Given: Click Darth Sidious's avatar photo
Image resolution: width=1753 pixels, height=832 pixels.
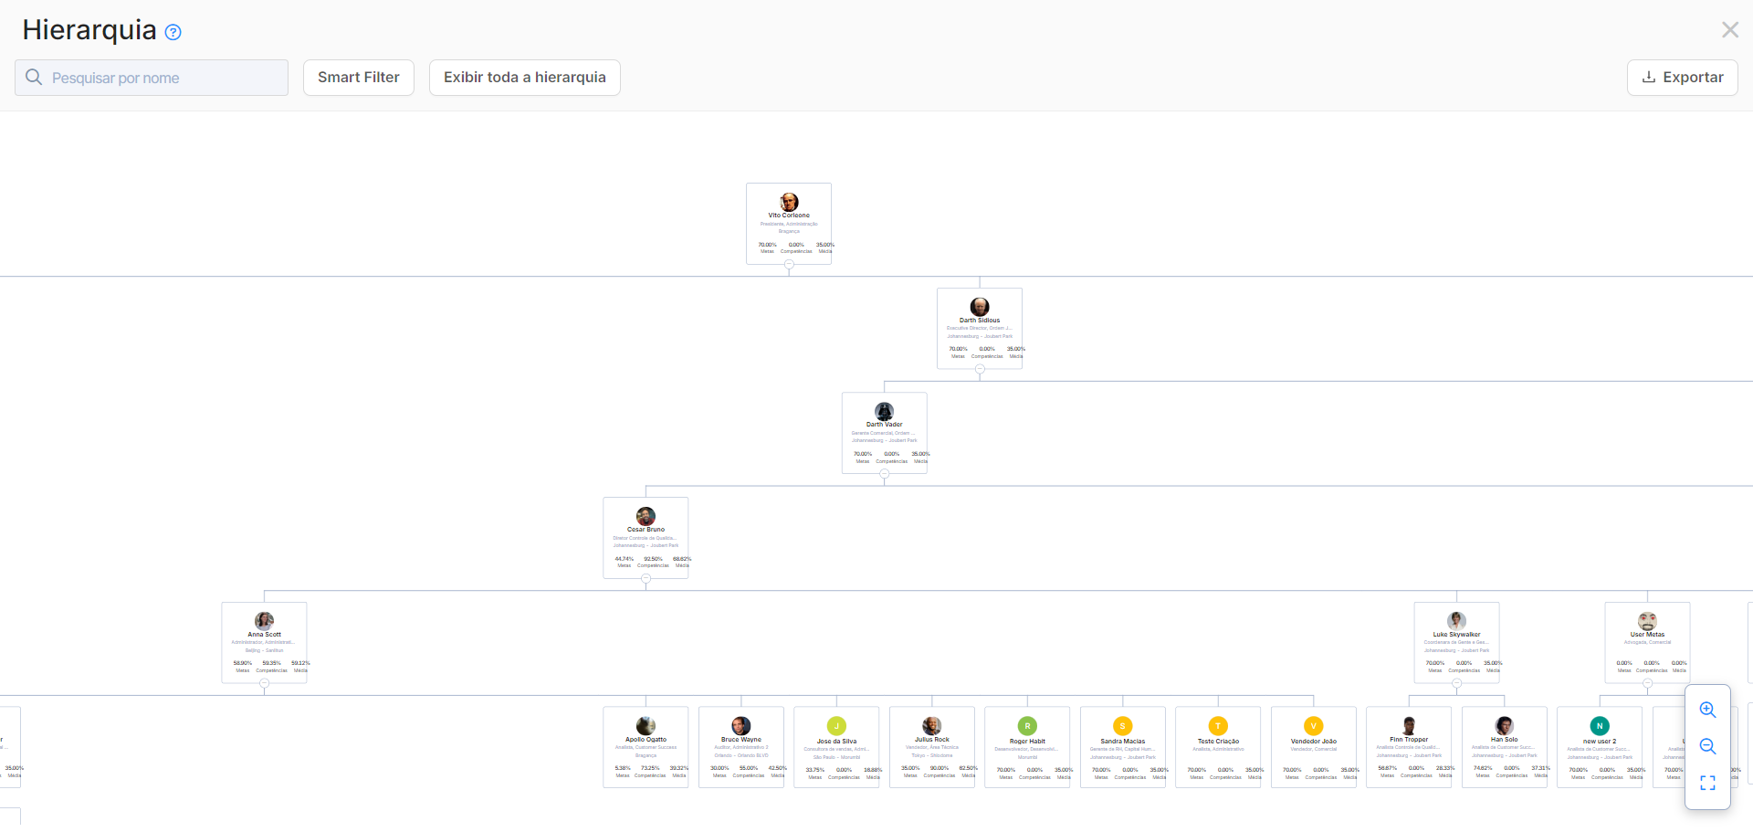Looking at the screenshot, I should (x=980, y=307).
